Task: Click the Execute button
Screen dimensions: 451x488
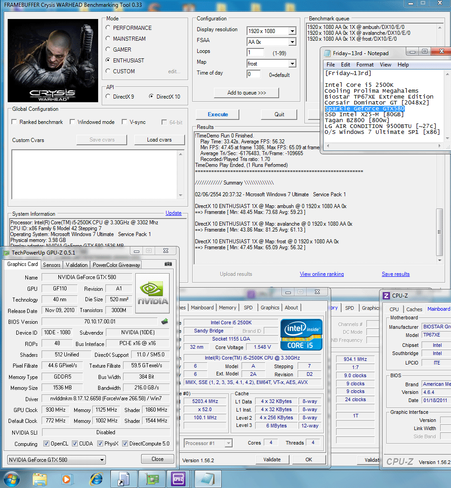Action: 218,114
